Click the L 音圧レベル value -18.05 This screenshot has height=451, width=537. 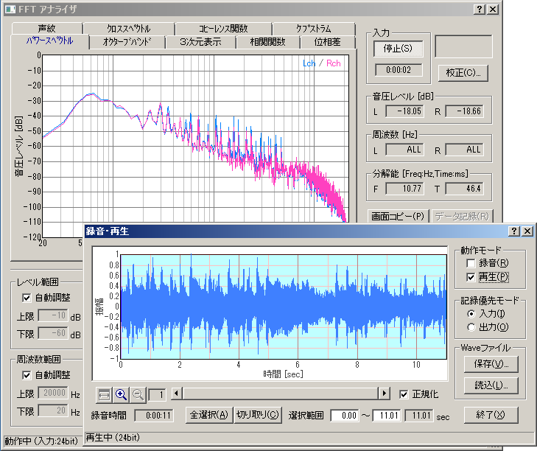click(405, 111)
